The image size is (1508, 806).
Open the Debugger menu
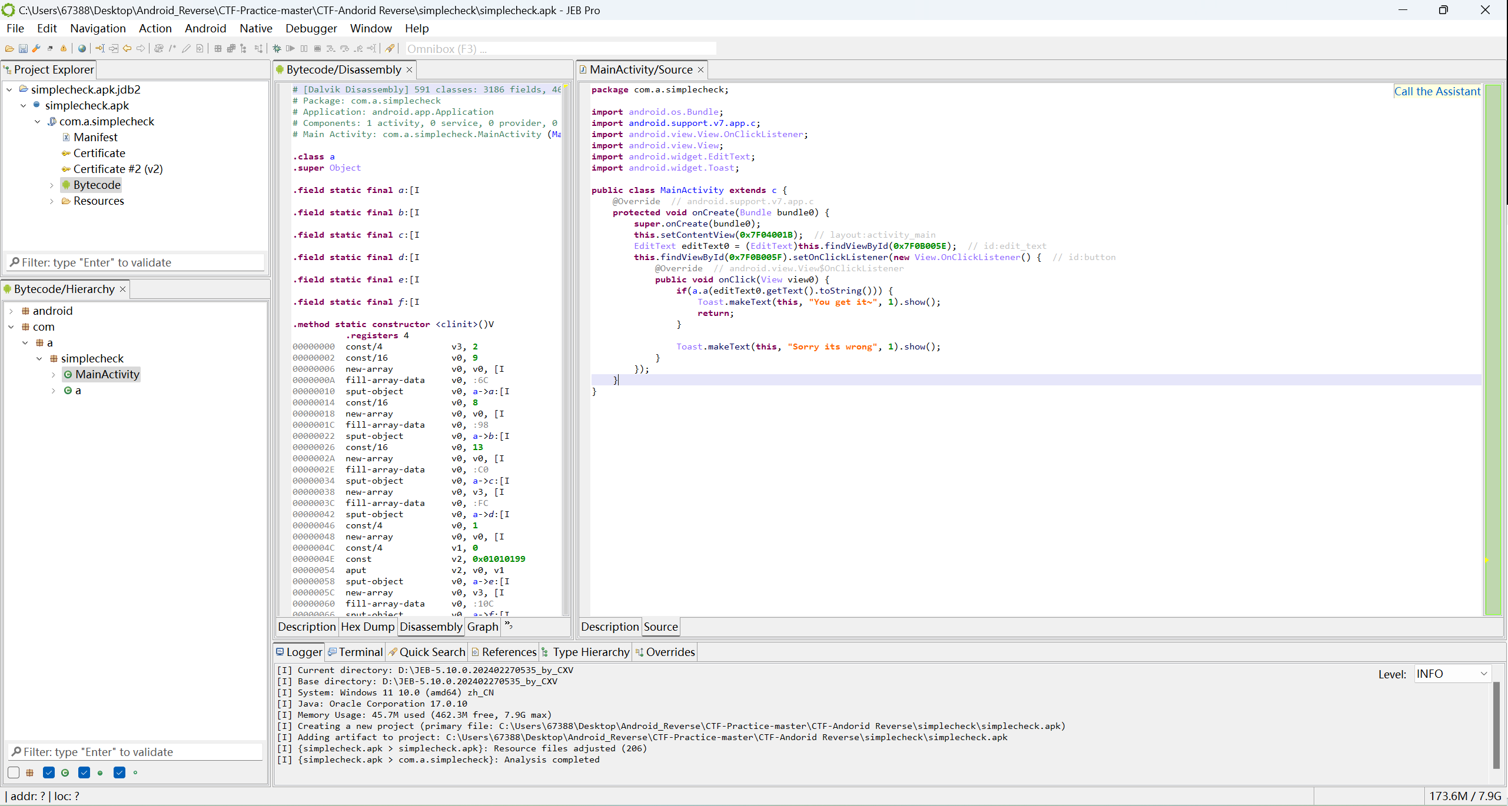[x=311, y=28]
